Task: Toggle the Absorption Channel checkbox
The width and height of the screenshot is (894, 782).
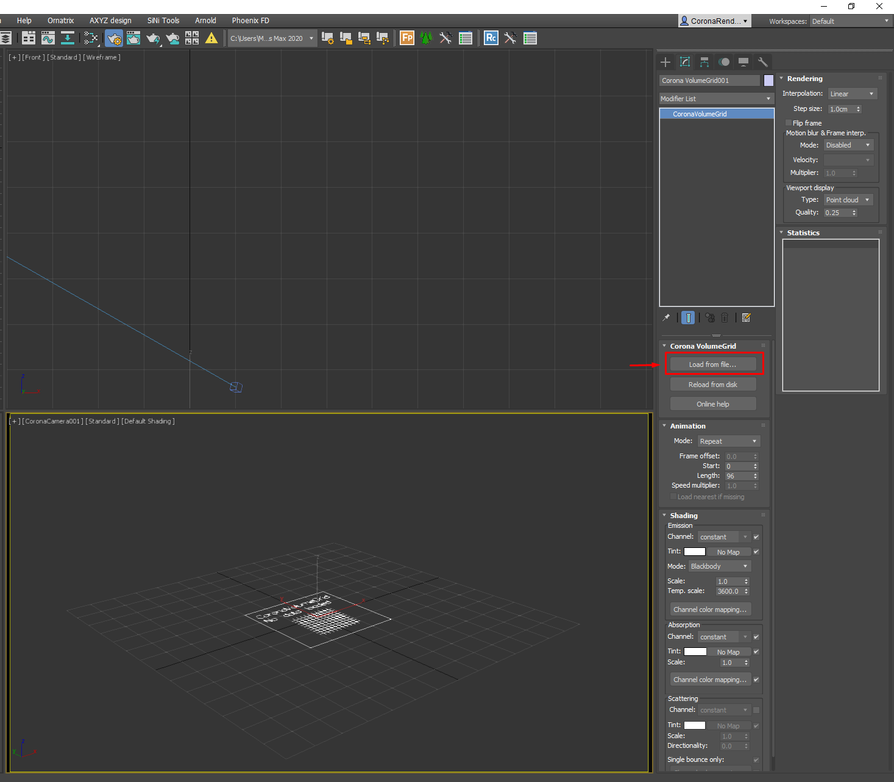Action: (x=756, y=637)
